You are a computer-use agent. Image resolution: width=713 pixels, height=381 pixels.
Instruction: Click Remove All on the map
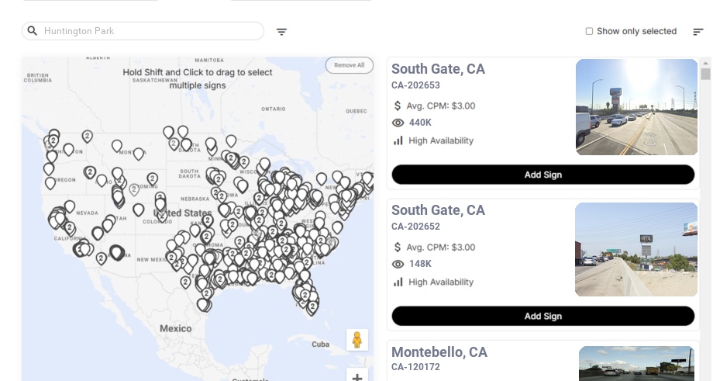click(x=349, y=65)
